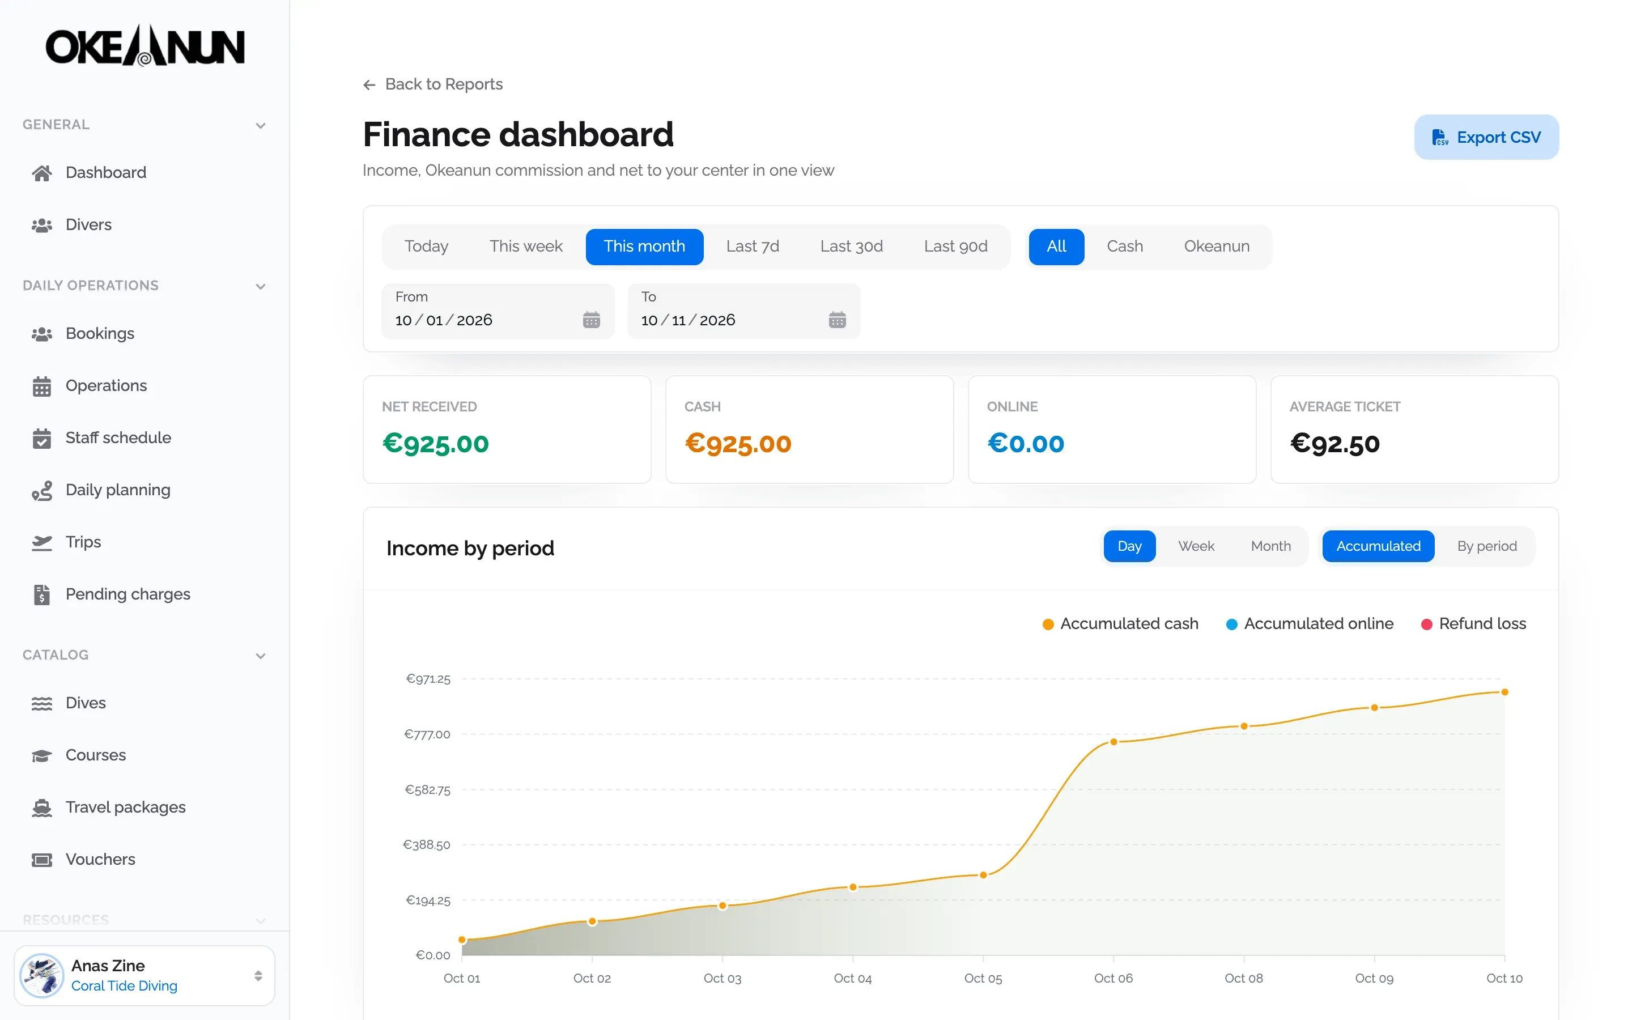Collapse the Catalog section chevron
This screenshot has height=1020, width=1632.
pos(260,656)
